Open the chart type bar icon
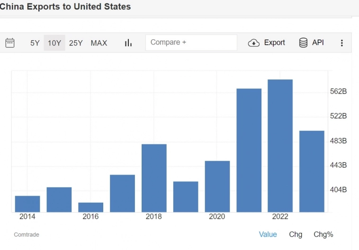 pos(128,43)
